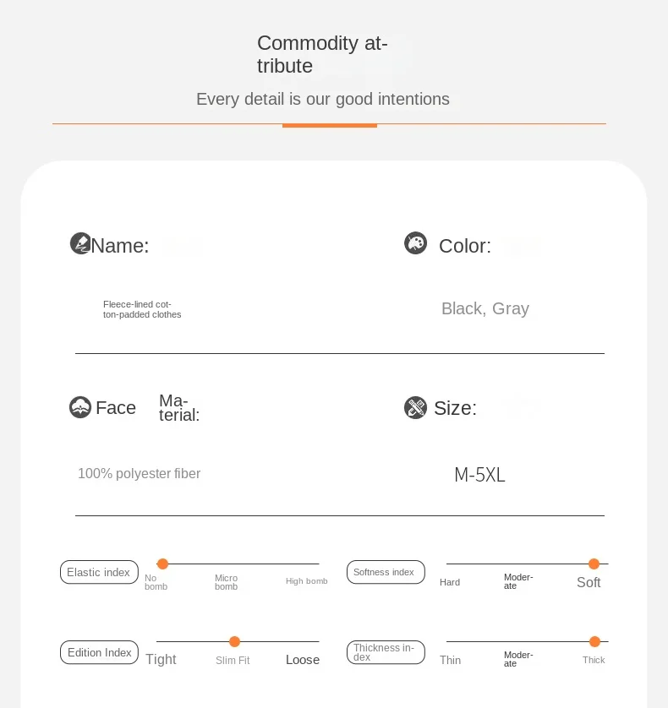The height and width of the screenshot is (708, 668).
Task: Click the Edition Index slider handle
Action: pos(234,641)
